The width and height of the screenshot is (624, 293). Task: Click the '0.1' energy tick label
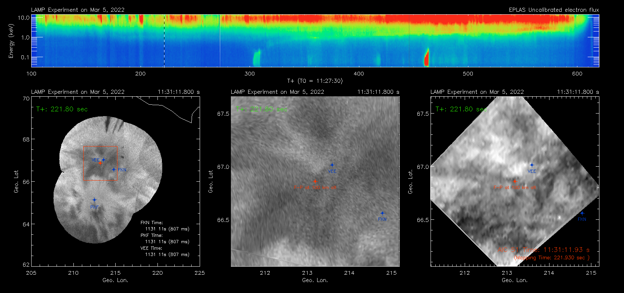(x=25, y=57)
